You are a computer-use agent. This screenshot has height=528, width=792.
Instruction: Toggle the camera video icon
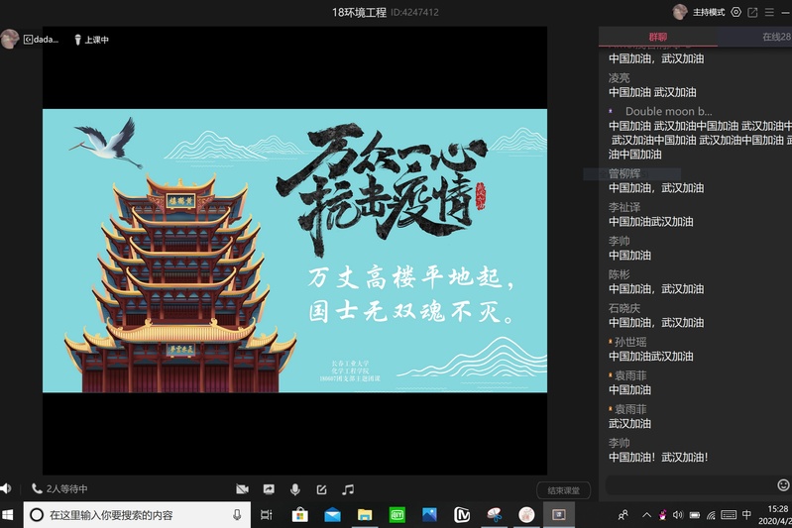point(242,489)
